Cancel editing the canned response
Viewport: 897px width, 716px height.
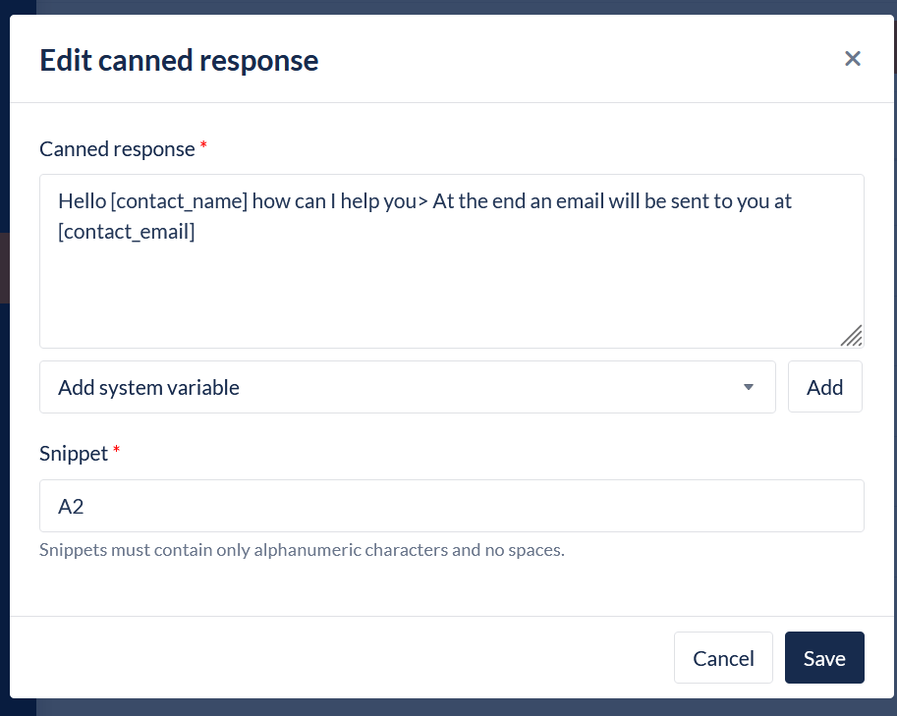[x=723, y=658]
